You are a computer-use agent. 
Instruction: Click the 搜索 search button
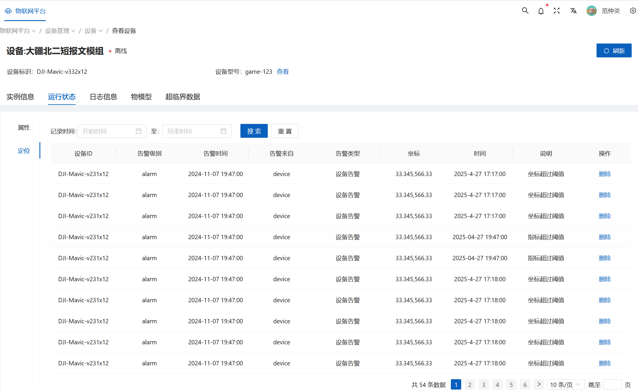coord(254,131)
